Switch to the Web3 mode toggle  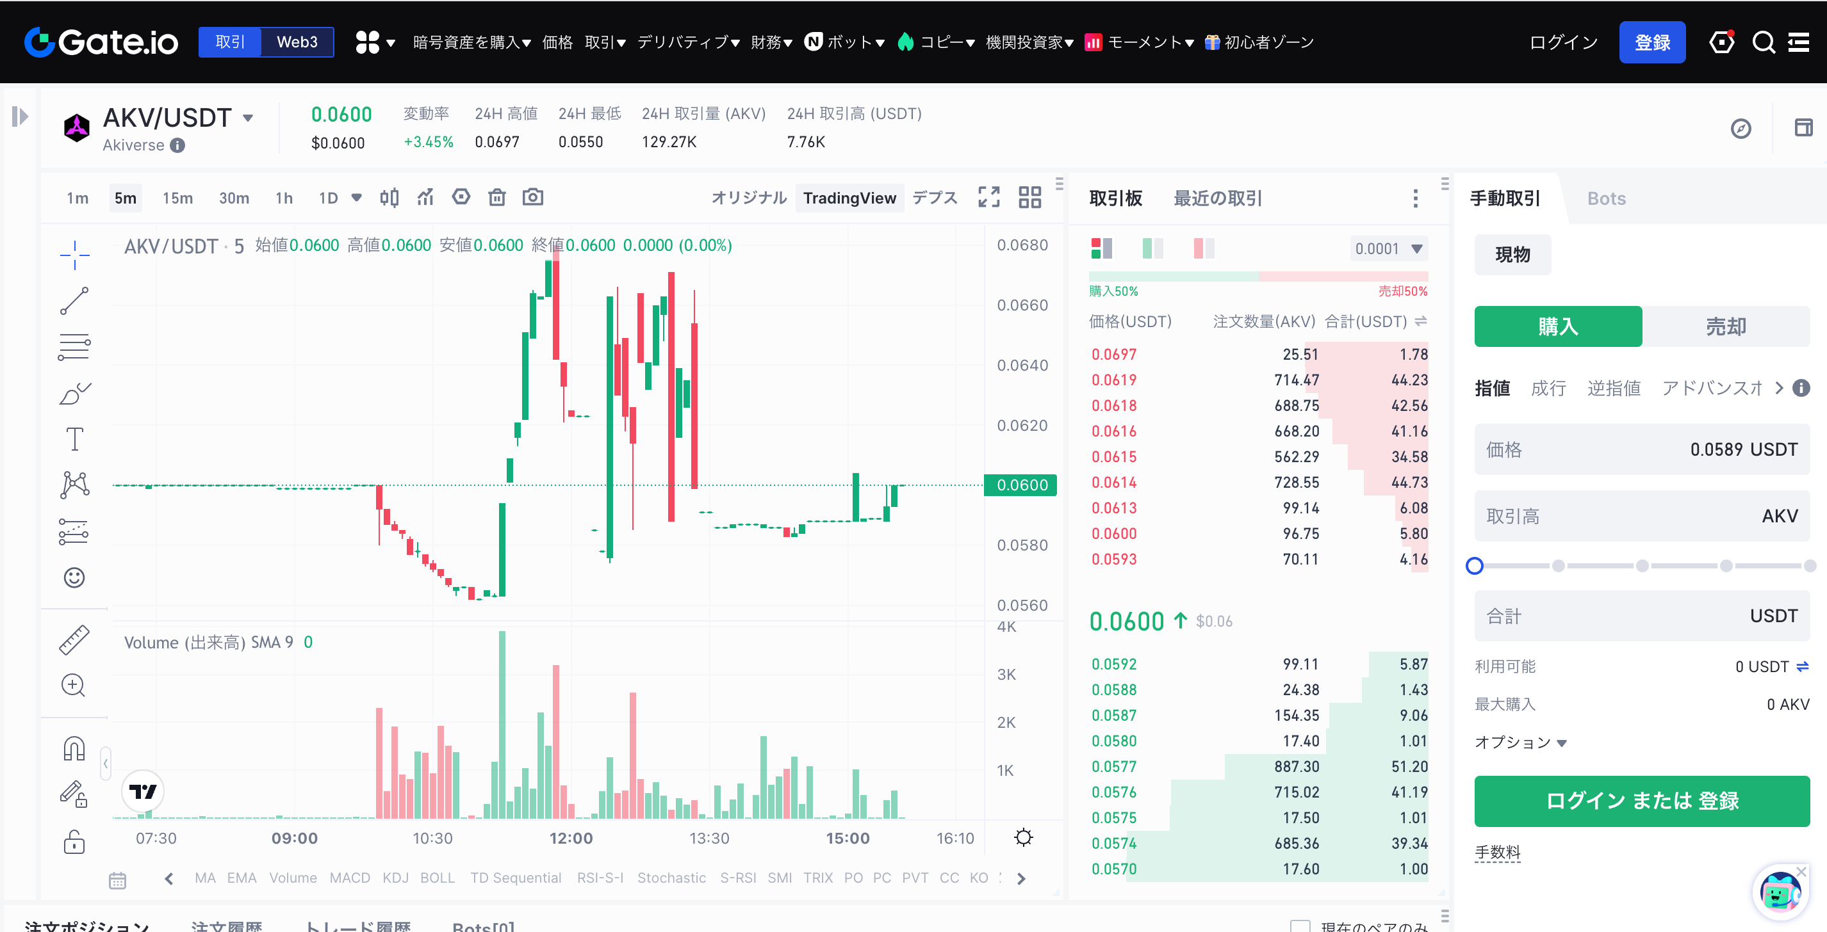tap(297, 42)
